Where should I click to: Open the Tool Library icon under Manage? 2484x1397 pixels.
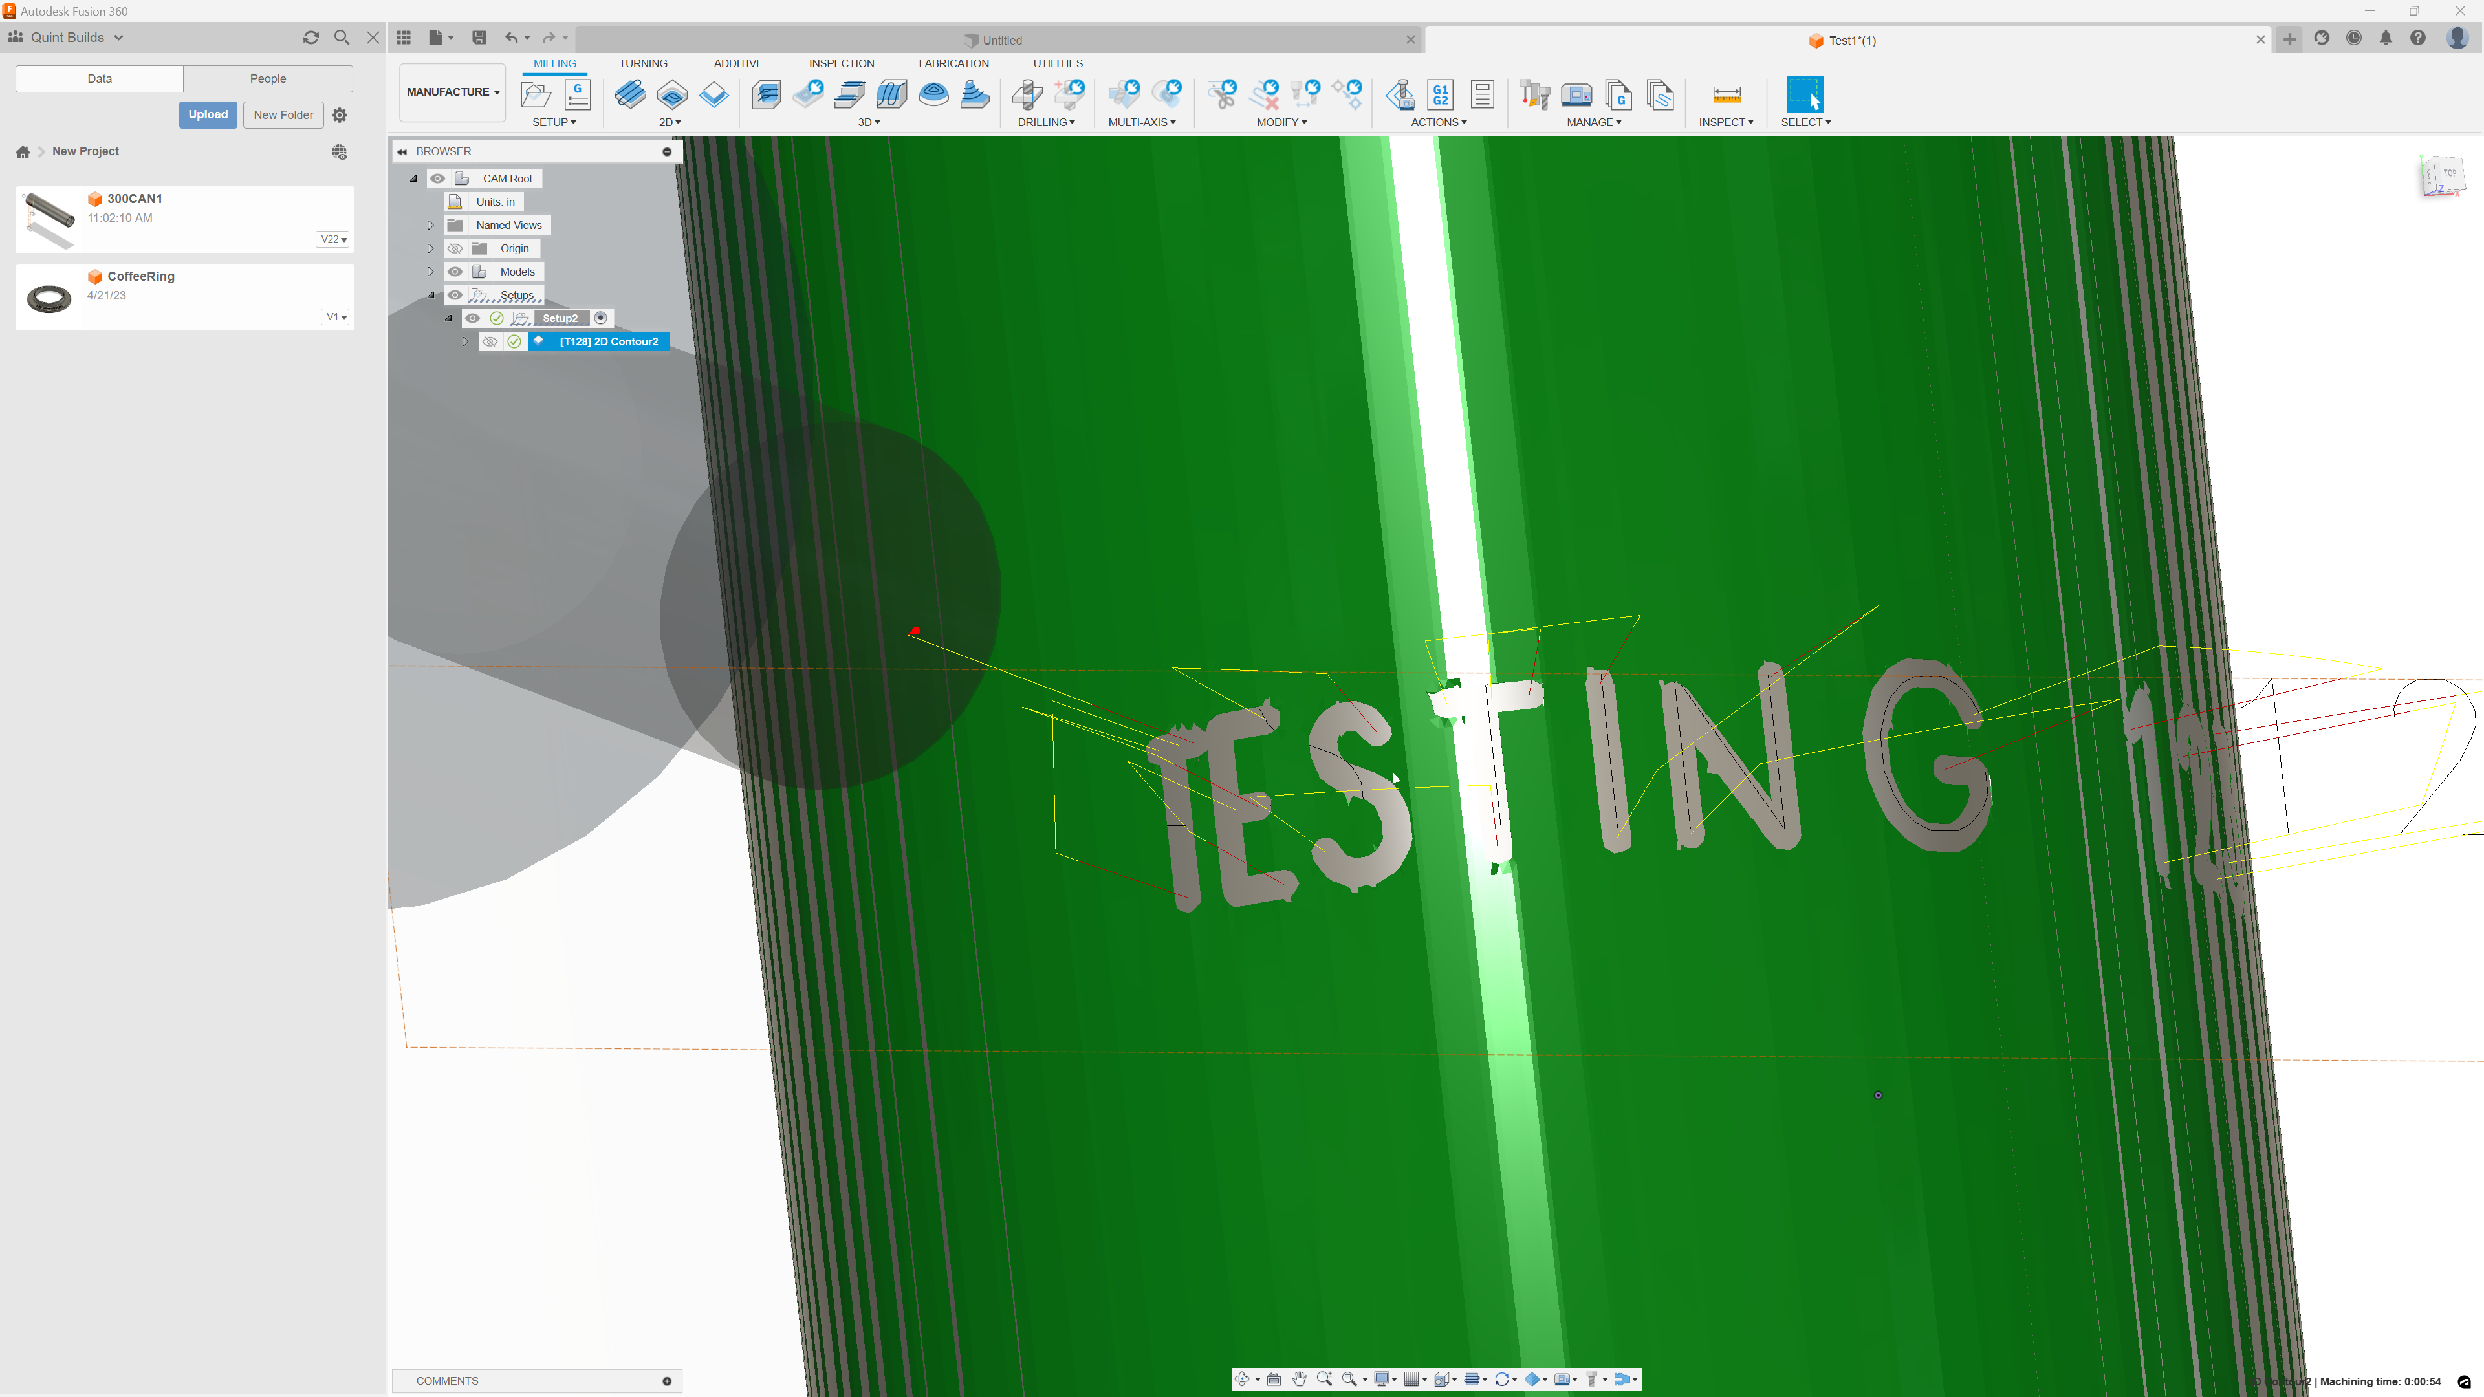coord(1534,94)
